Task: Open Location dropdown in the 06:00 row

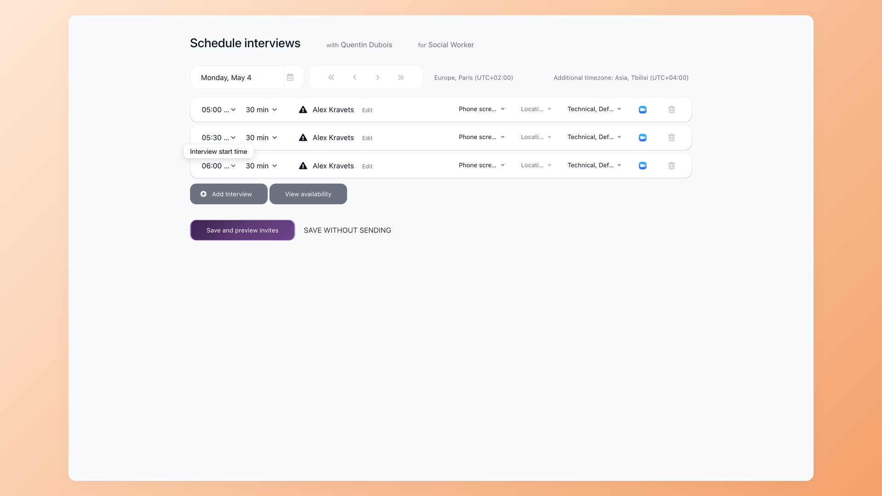Action: [536, 165]
